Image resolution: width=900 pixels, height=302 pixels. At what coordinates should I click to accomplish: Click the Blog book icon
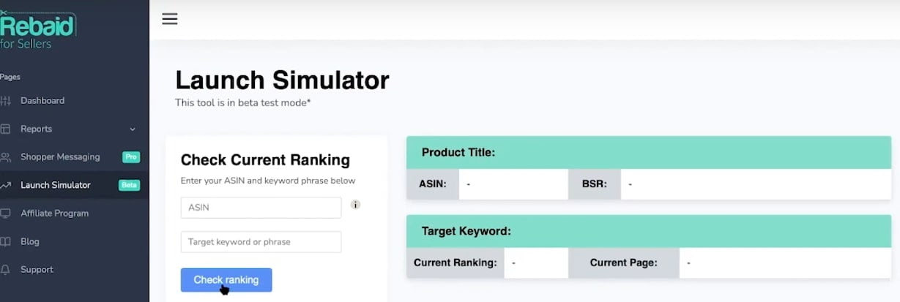point(6,241)
